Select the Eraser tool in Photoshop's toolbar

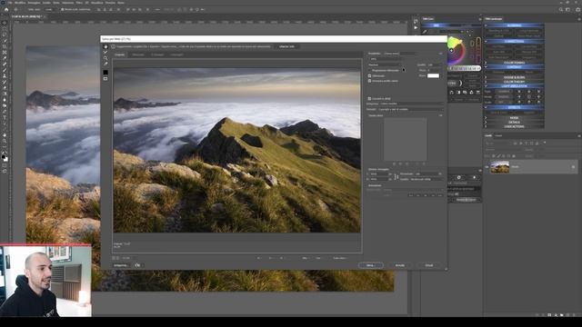[5, 88]
